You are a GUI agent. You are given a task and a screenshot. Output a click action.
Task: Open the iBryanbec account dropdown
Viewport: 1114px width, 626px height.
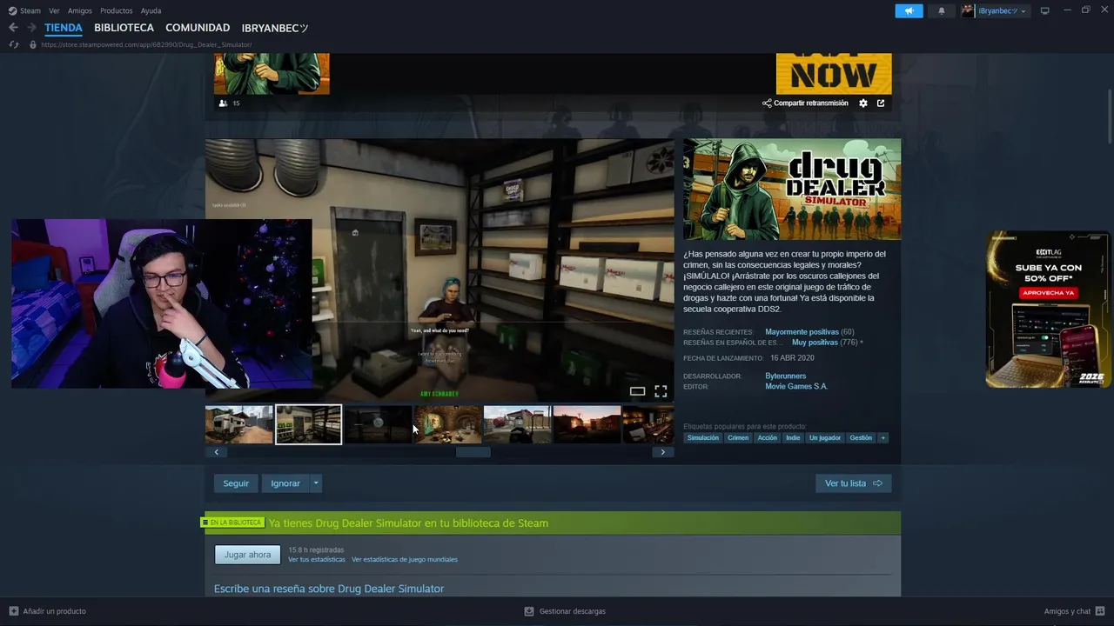tap(1002, 10)
